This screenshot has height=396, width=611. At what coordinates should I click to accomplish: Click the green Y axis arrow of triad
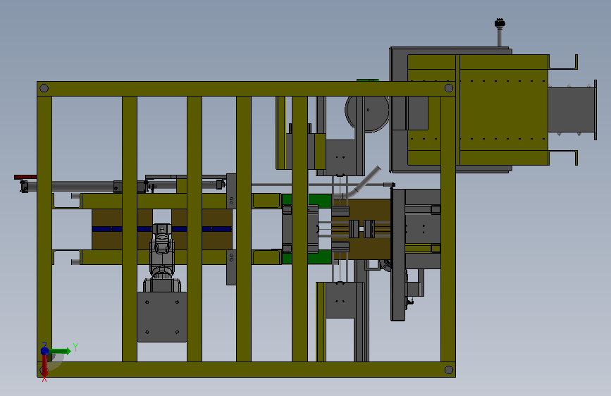[x=61, y=351]
